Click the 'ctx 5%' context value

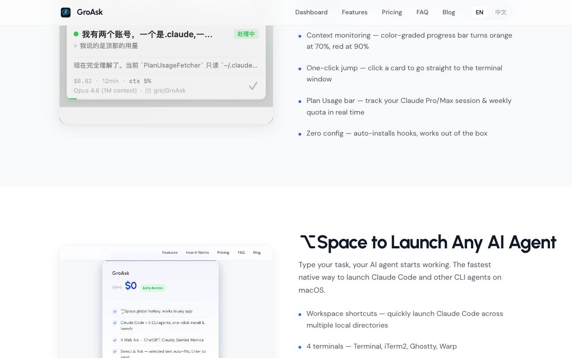click(x=140, y=81)
